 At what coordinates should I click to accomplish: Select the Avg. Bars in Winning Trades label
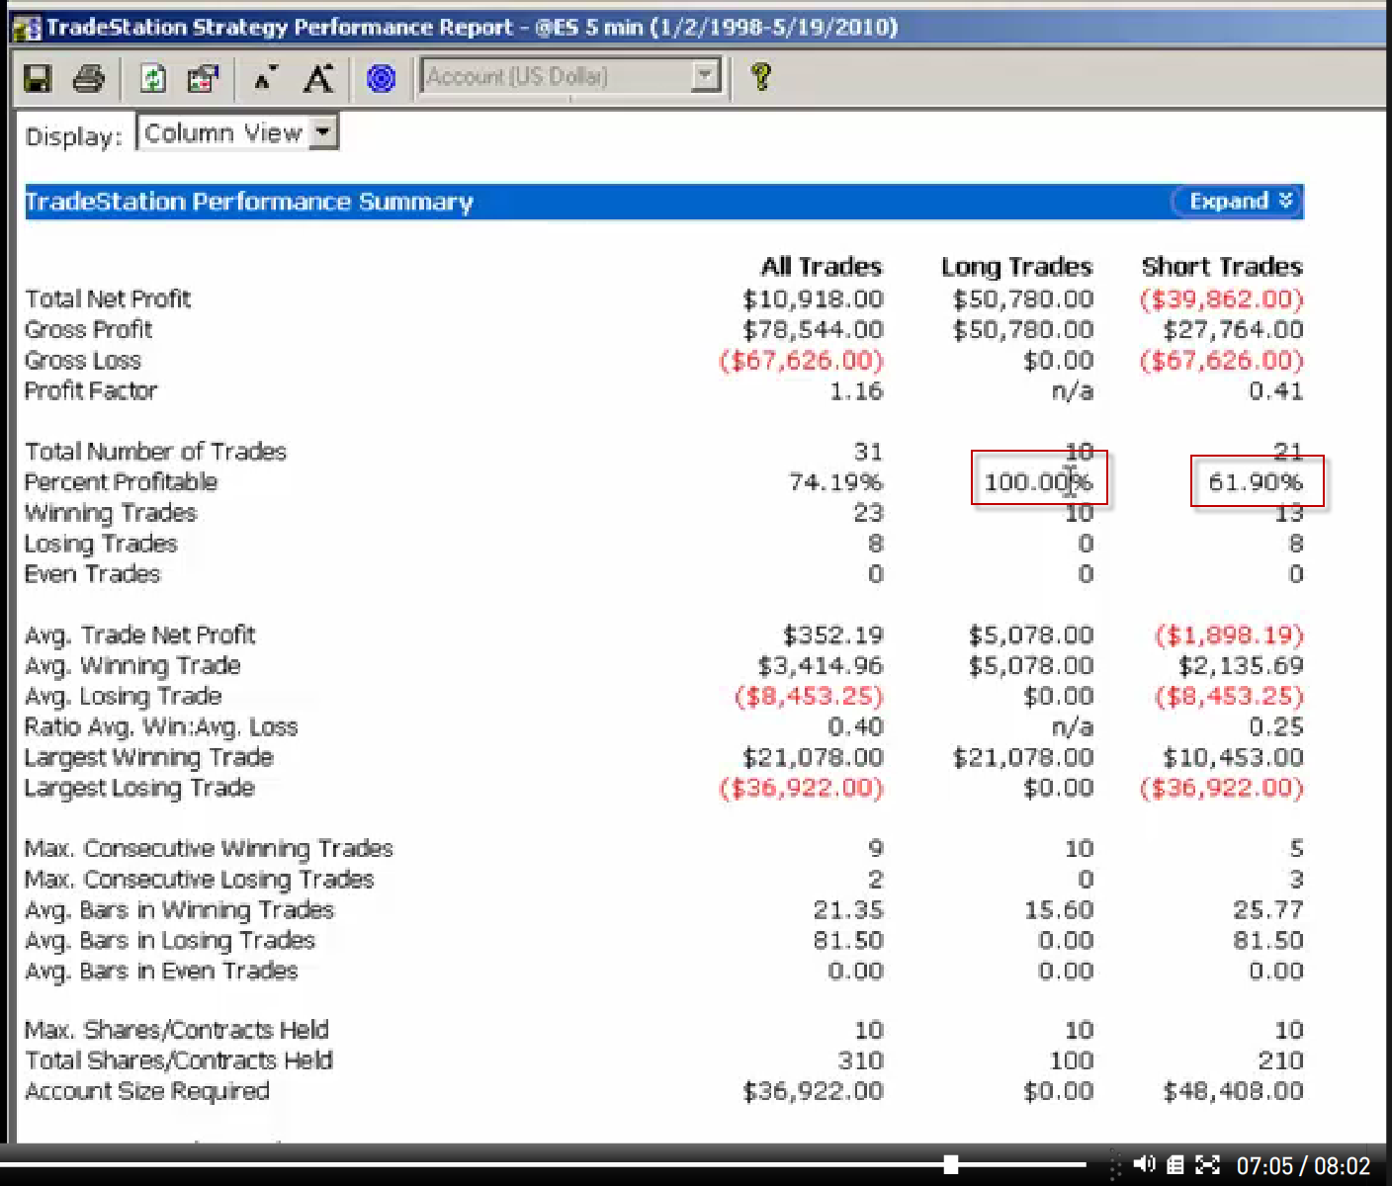point(179,909)
